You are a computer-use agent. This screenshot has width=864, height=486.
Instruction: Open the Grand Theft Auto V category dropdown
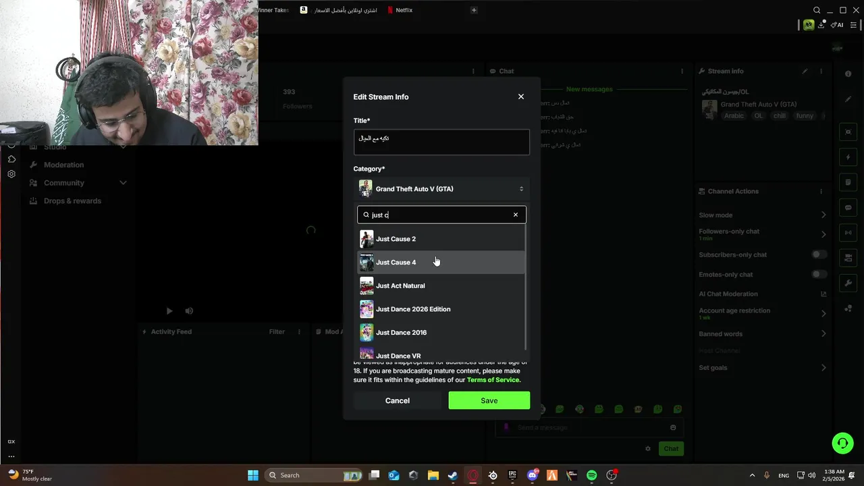441,189
